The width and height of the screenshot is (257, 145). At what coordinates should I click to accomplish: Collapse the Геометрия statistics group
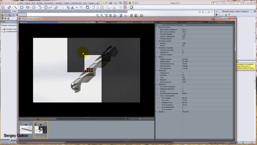point(157,70)
